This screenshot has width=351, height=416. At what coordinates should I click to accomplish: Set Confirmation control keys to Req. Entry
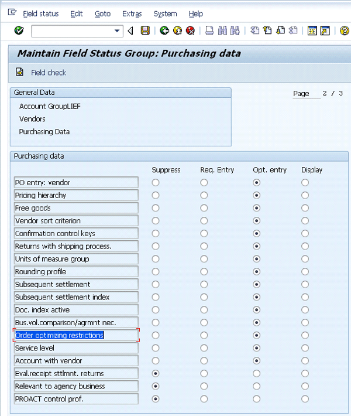tap(204, 233)
